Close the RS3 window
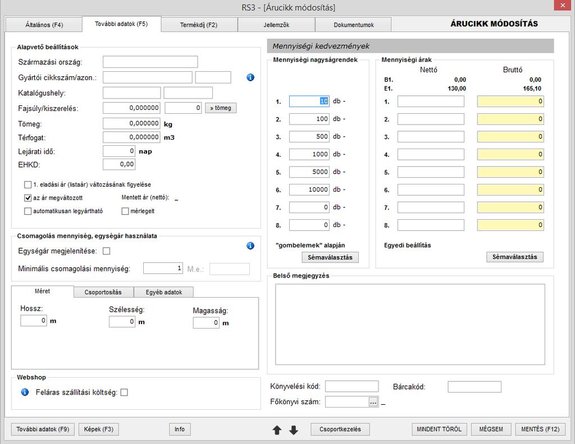Image resolution: width=575 pixels, height=444 pixels. [x=564, y=6]
